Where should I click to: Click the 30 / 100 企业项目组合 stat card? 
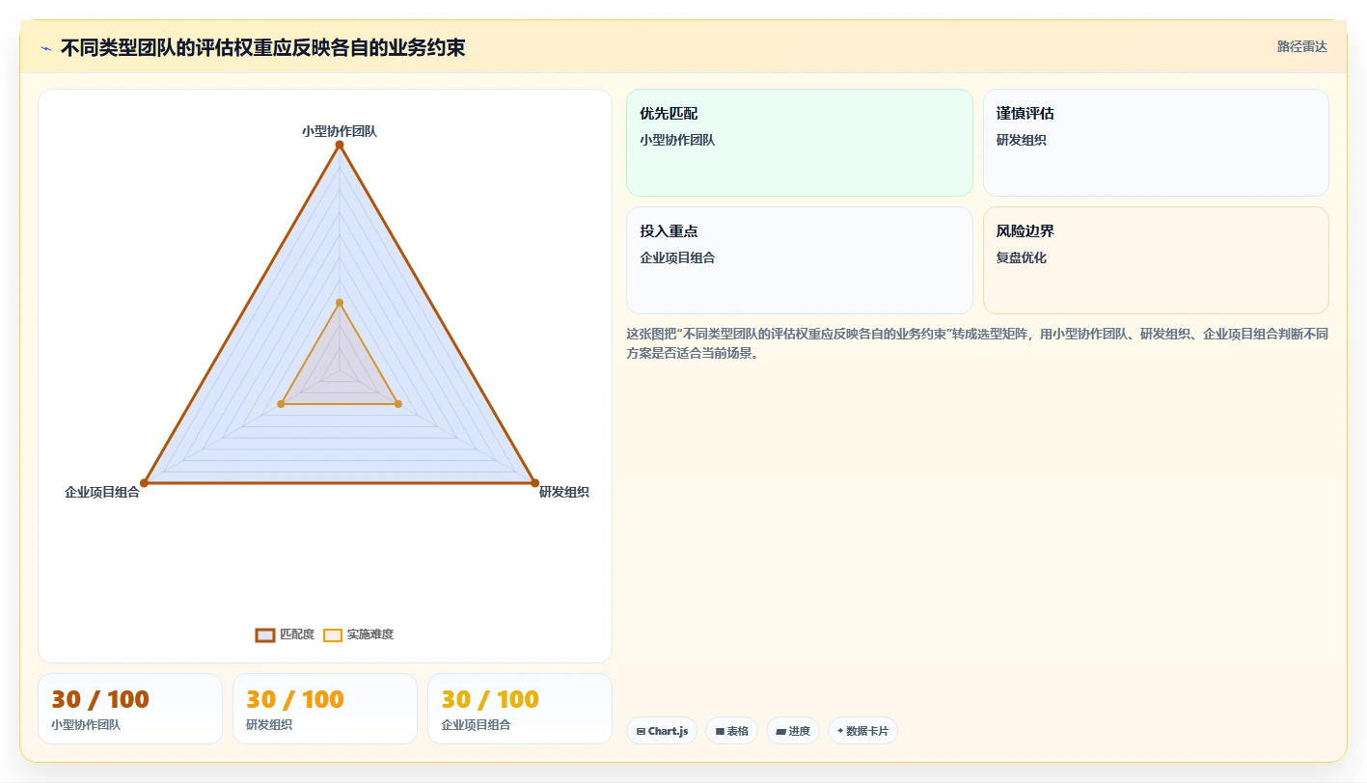[x=520, y=709]
